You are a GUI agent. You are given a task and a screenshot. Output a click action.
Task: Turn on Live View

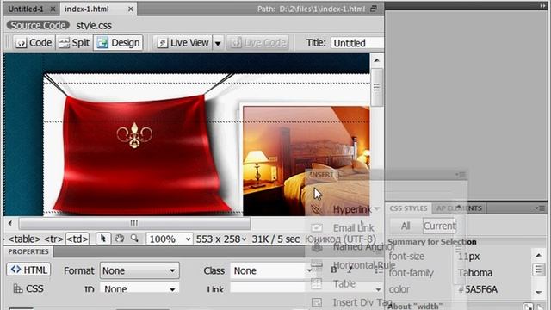(x=183, y=43)
